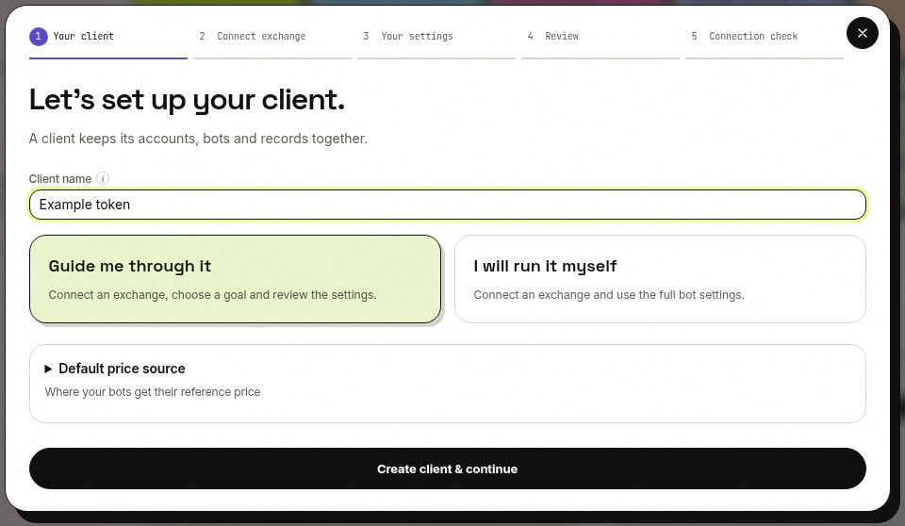The width and height of the screenshot is (905, 526).
Task: Select the Guide me through it option
Action: 235,279
